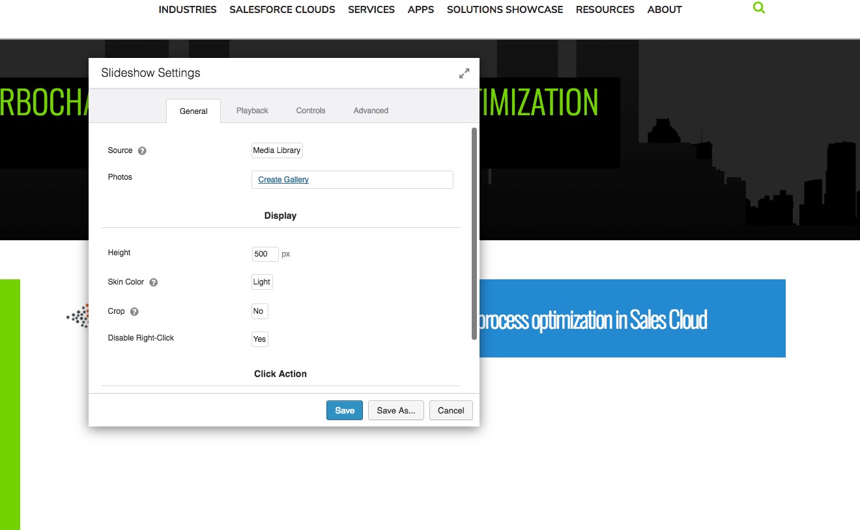This screenshot has width=860, height=530.
Task: Switch to the Controls tab
Action: click(311, 111)
